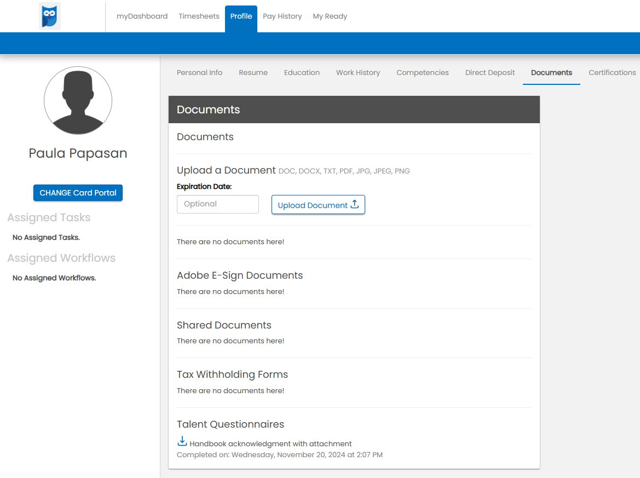Click the Upload a Document heading

(x=227, y=170)
